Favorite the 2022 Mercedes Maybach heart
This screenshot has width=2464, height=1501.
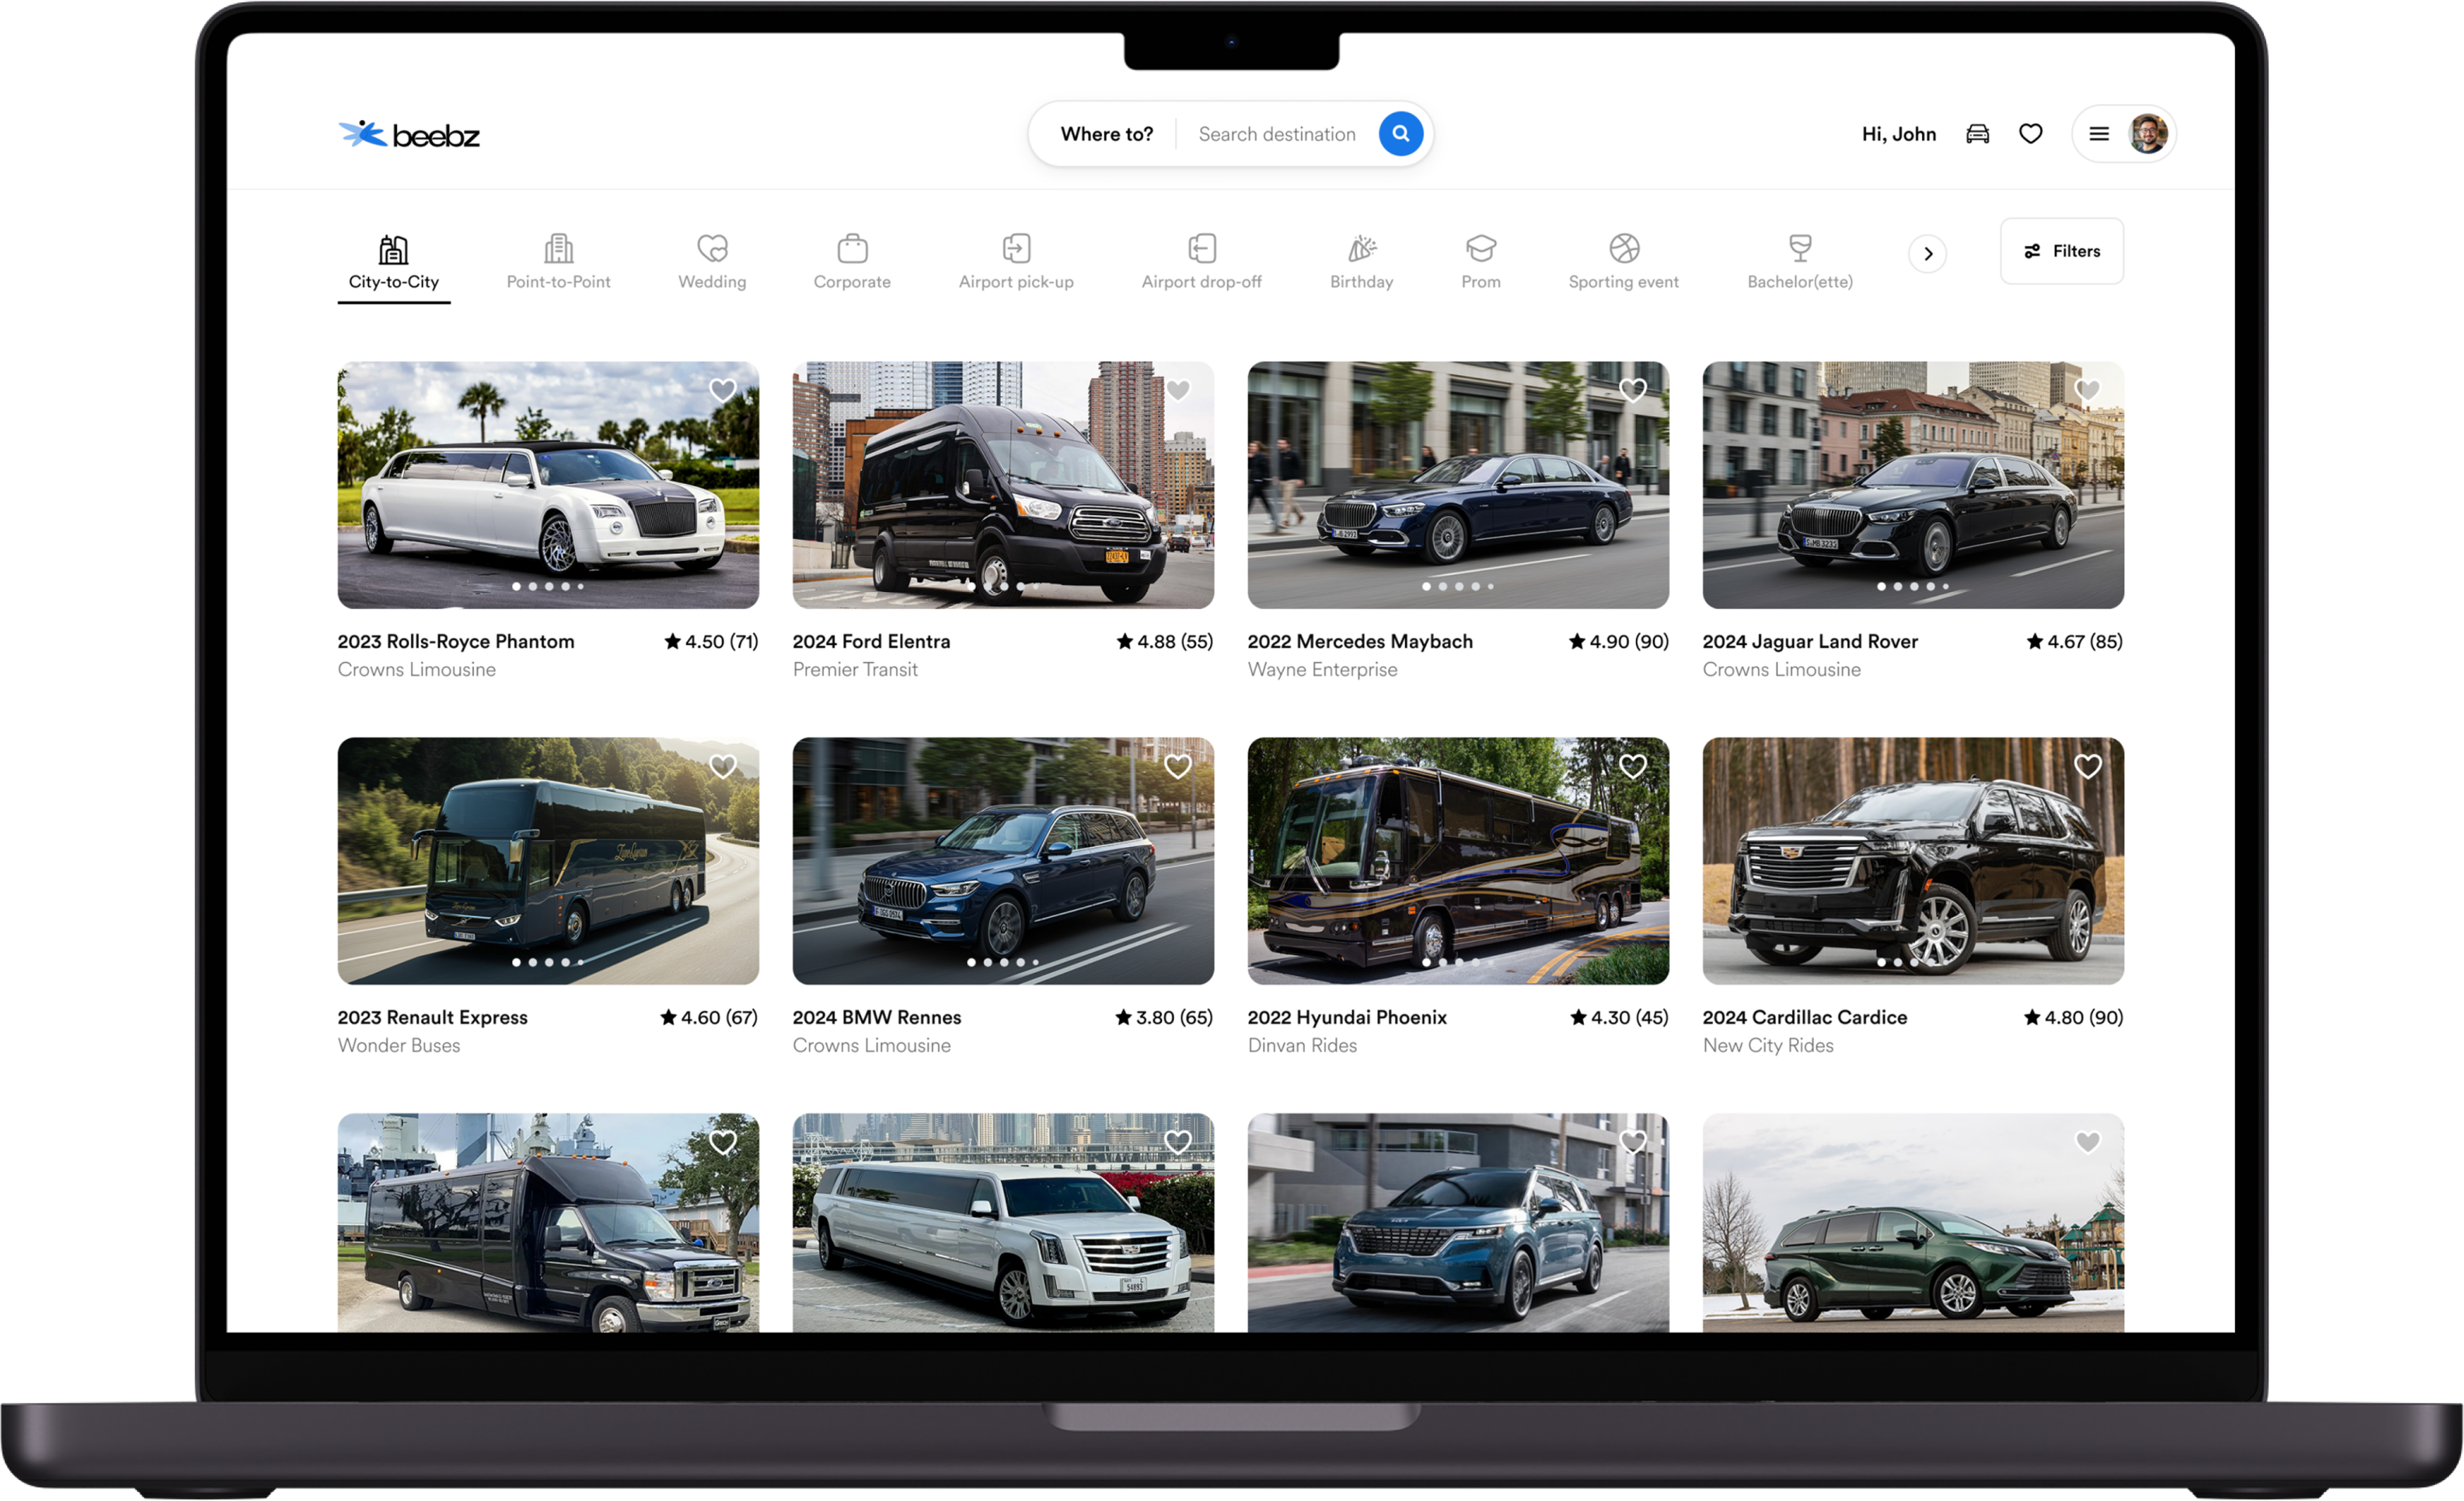pos(1633,390)
